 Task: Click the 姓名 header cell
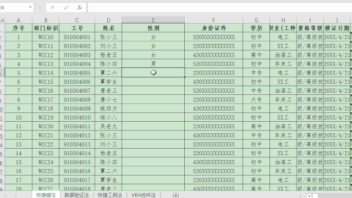(108, 28)
